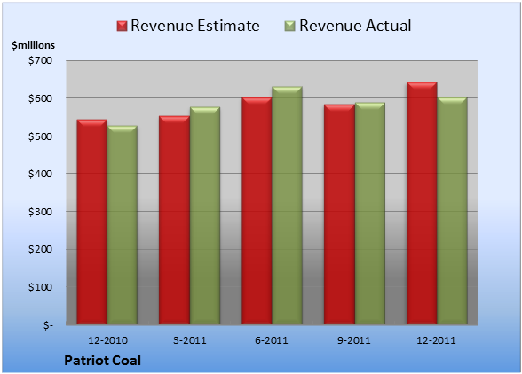Select the 3-2011 Revenue Estimate bar
522x374 pixels.
(x=174, y=220)
